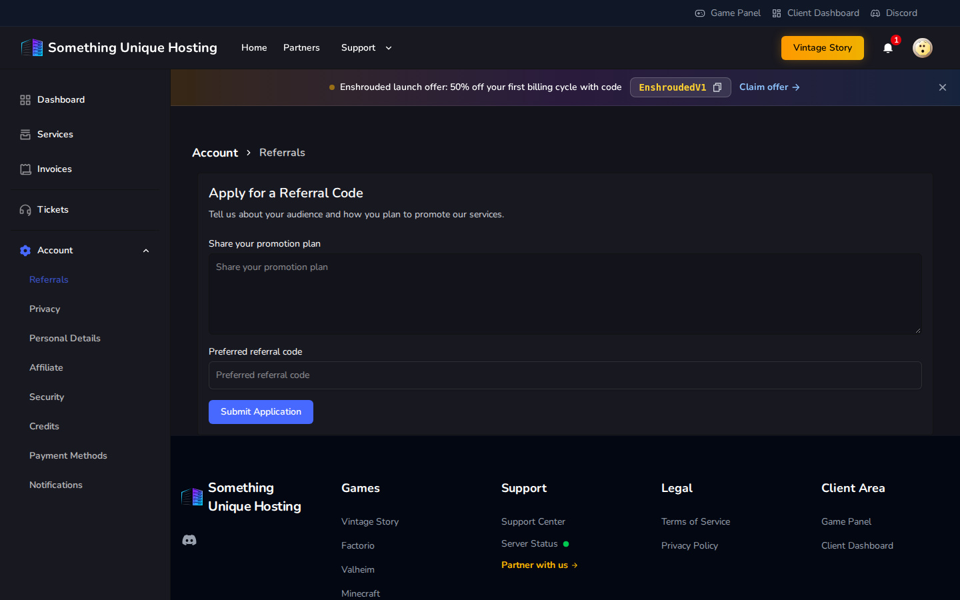Click the Something Unique Hosting header logo
The image size is (960, 600).
click(119, 47)
